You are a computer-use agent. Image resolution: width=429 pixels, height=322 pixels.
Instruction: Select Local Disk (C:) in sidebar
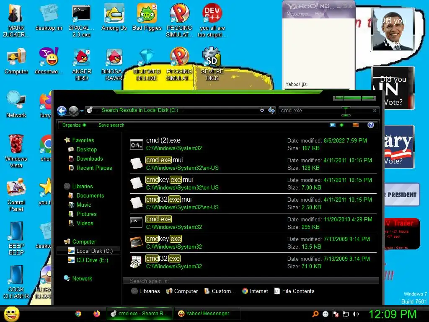coord(89,251)
